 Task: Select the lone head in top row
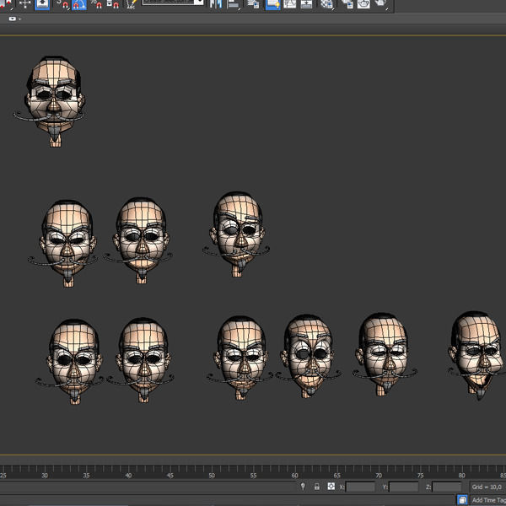coord(53,101)
